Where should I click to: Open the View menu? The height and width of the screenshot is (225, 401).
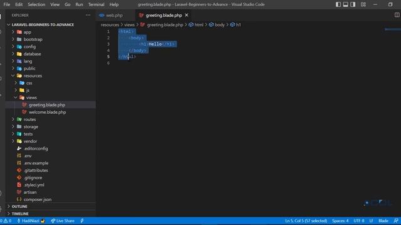point(55,4)
